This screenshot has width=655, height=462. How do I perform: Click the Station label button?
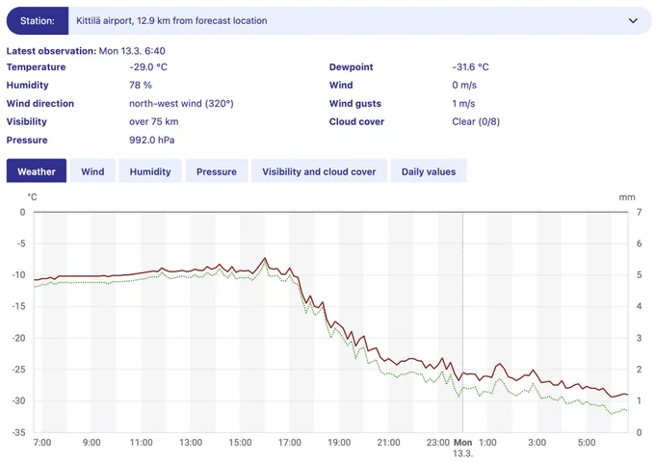[x=38, y=20]
